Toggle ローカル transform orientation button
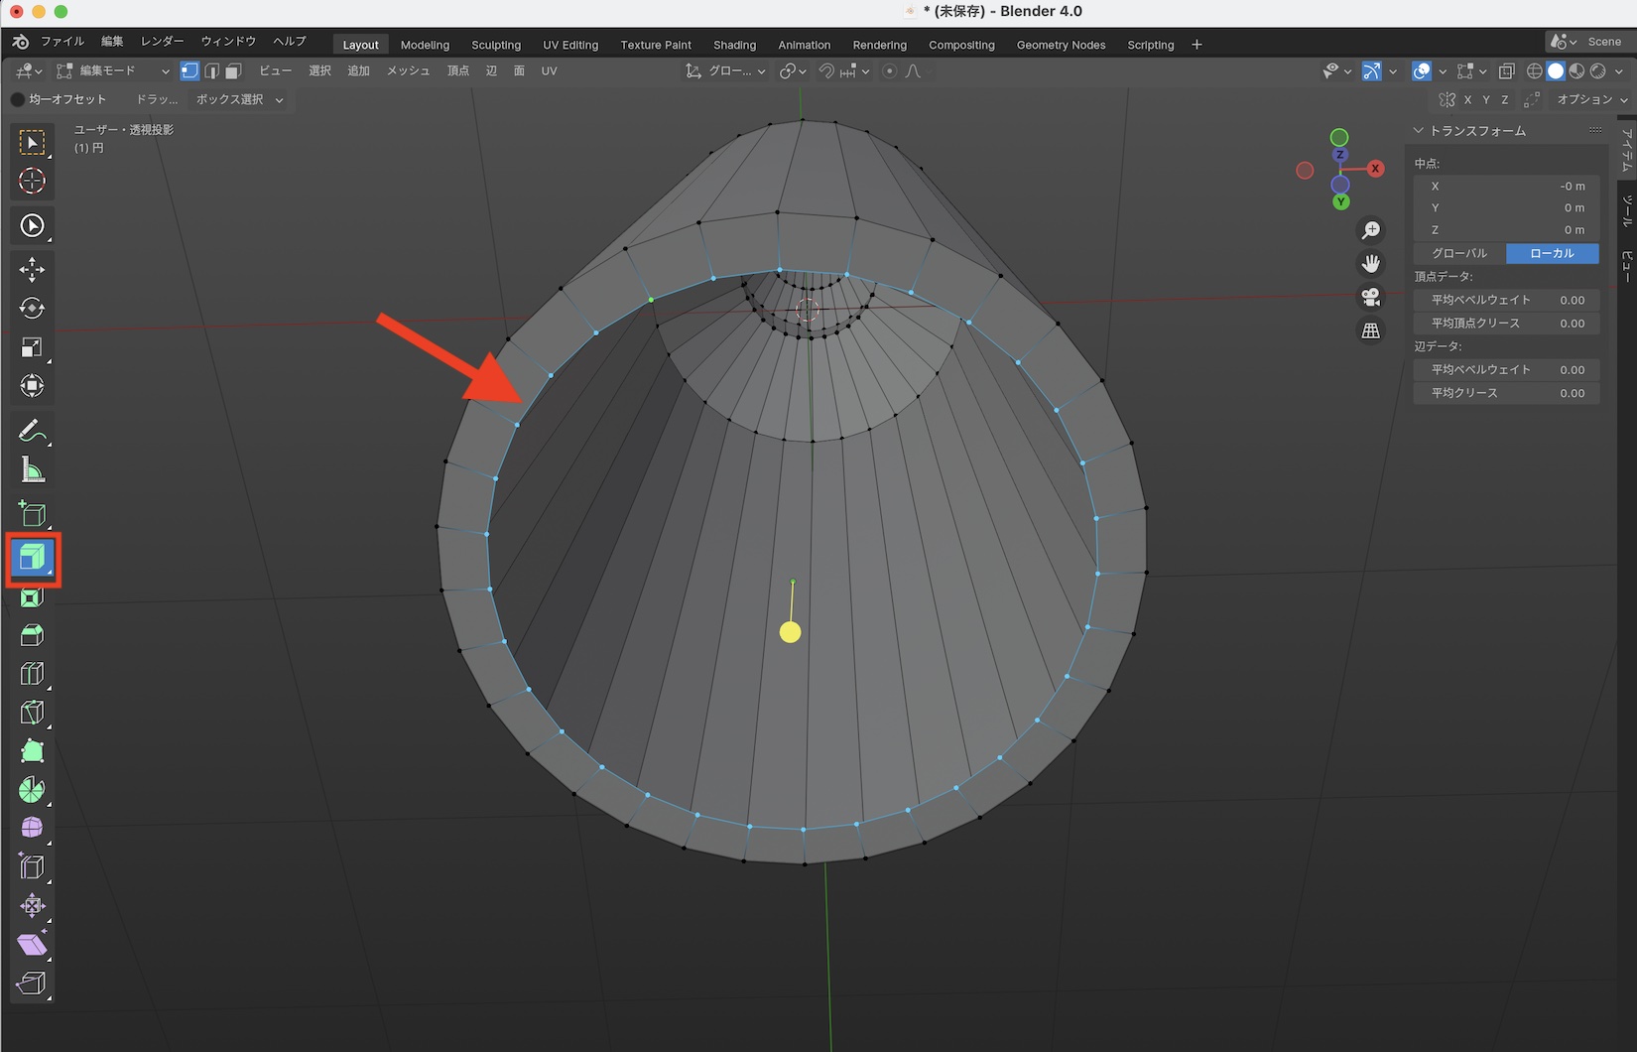 click(x=1552, y=253)
